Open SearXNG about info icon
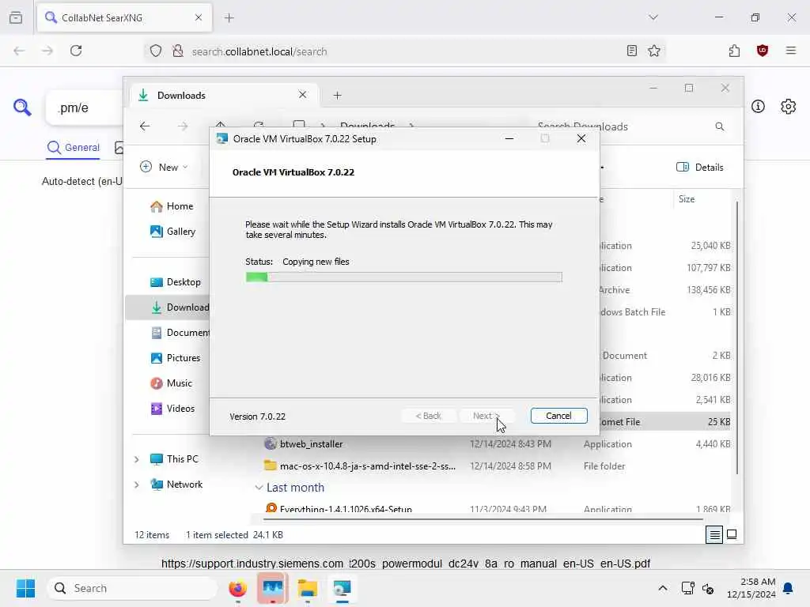810x607 pixels. [758, 107]
